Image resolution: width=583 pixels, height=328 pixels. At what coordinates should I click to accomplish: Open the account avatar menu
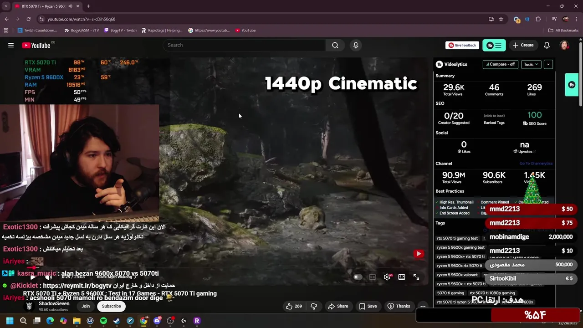coord(564,45)
